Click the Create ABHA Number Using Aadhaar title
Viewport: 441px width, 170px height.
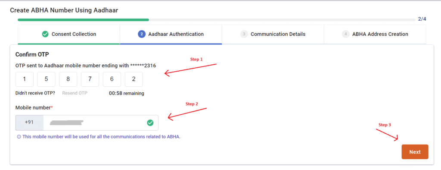coord(64,10)
